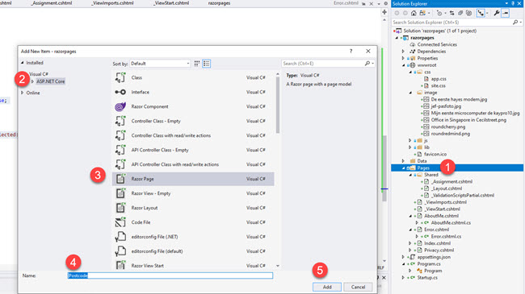Select roundcherry.png file
The height and width of the screenshot is (294, 525).
tap(447, 127)
